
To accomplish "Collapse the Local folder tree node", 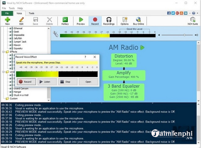I will coord(3,72).
